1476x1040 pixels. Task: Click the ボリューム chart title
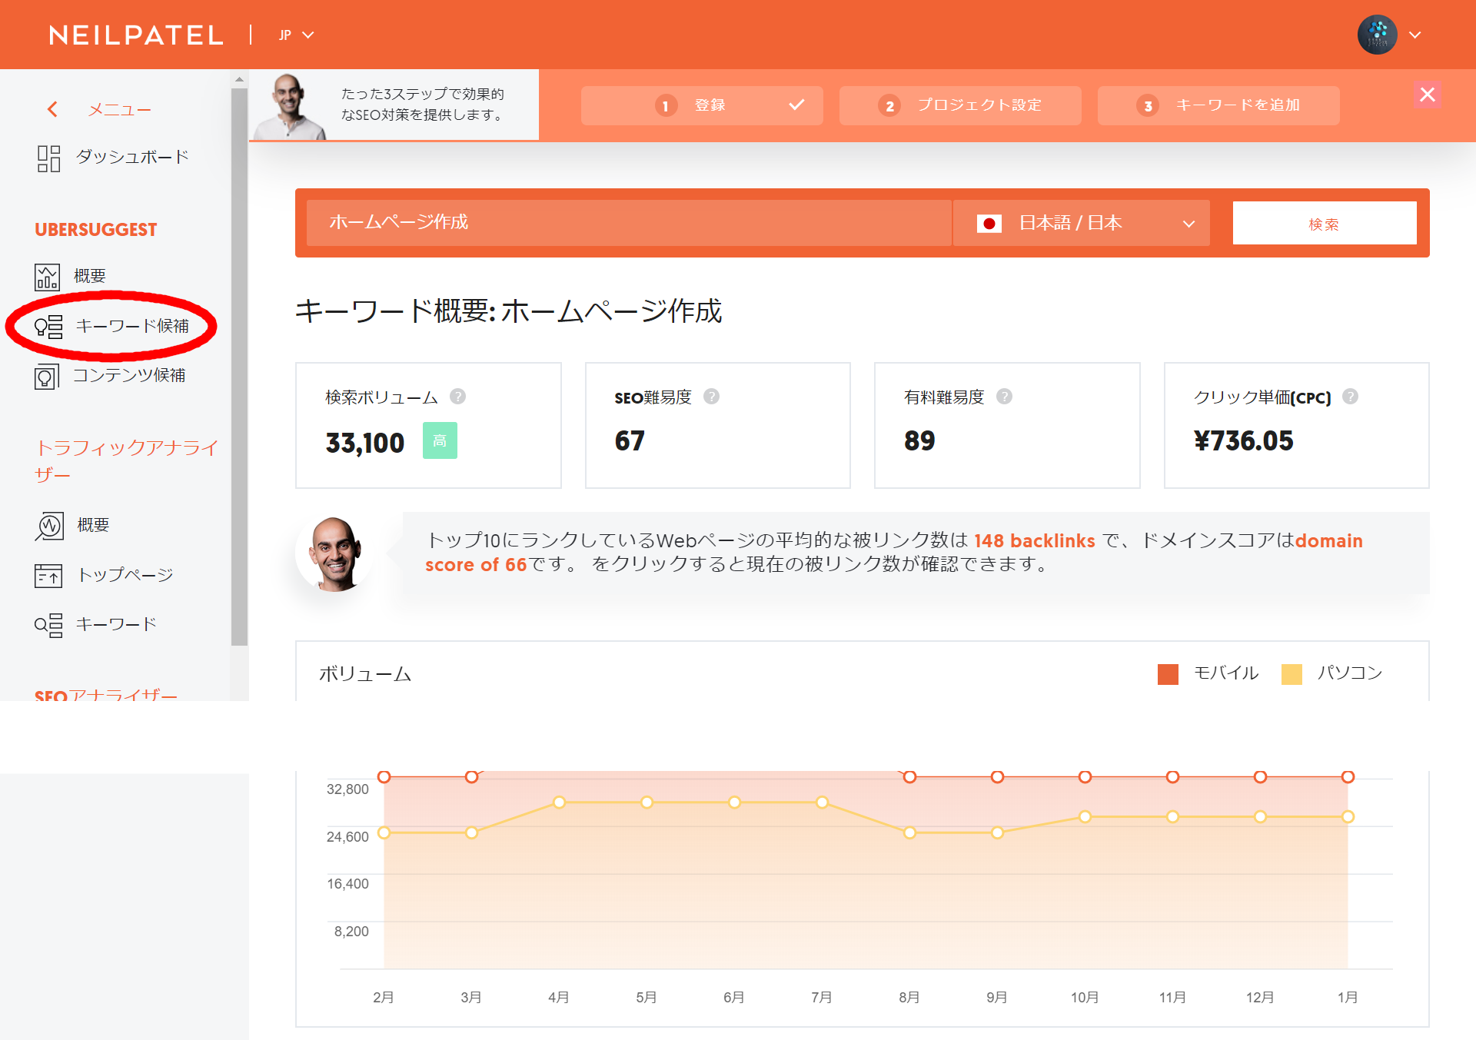coord(365,674)
